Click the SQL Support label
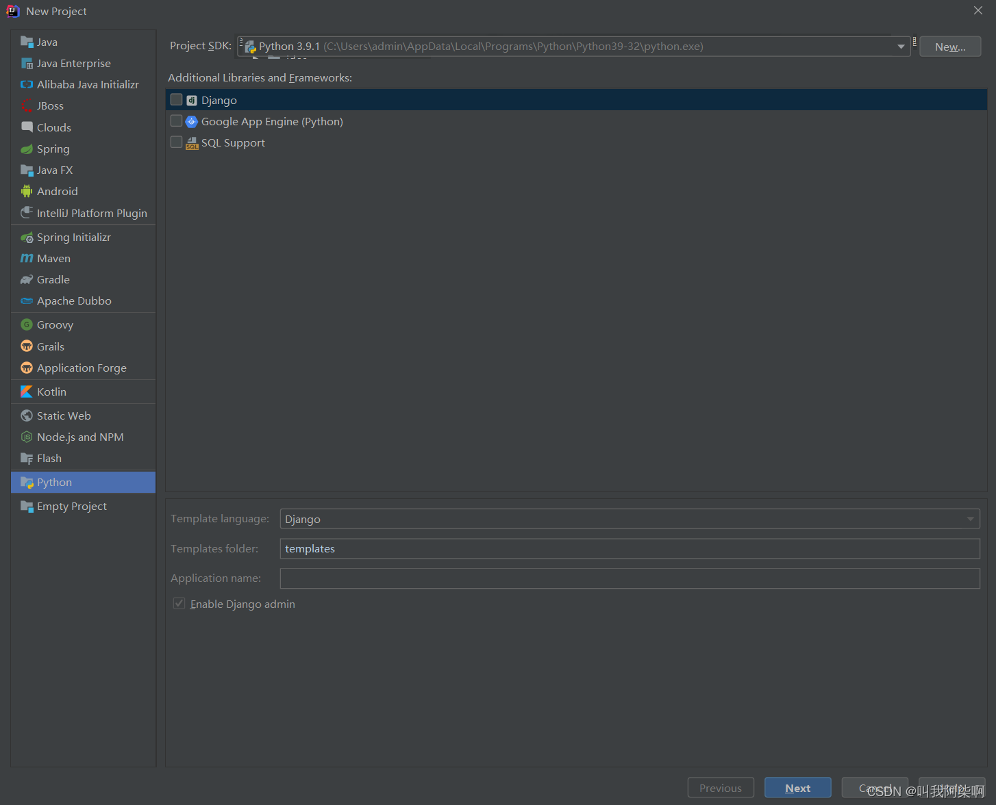The image size is (996, 805). 233,142
